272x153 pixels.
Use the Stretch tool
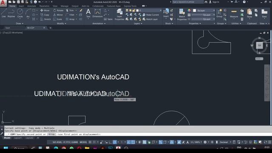[45, 19]
